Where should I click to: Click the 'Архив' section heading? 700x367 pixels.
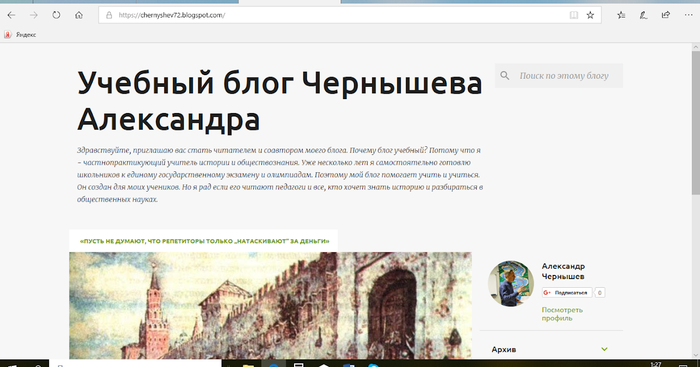(x=504, y=350)
